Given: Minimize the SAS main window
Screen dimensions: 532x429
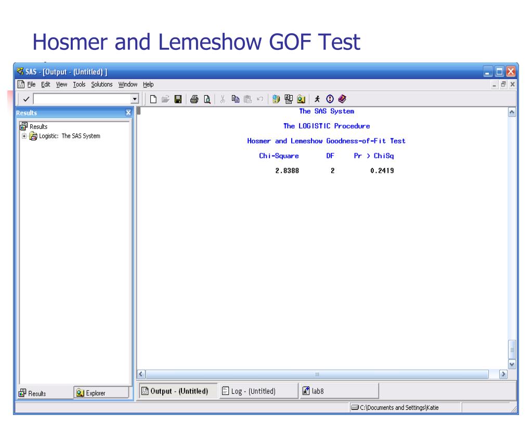Looking at the screenshot, I should point(488,72).
